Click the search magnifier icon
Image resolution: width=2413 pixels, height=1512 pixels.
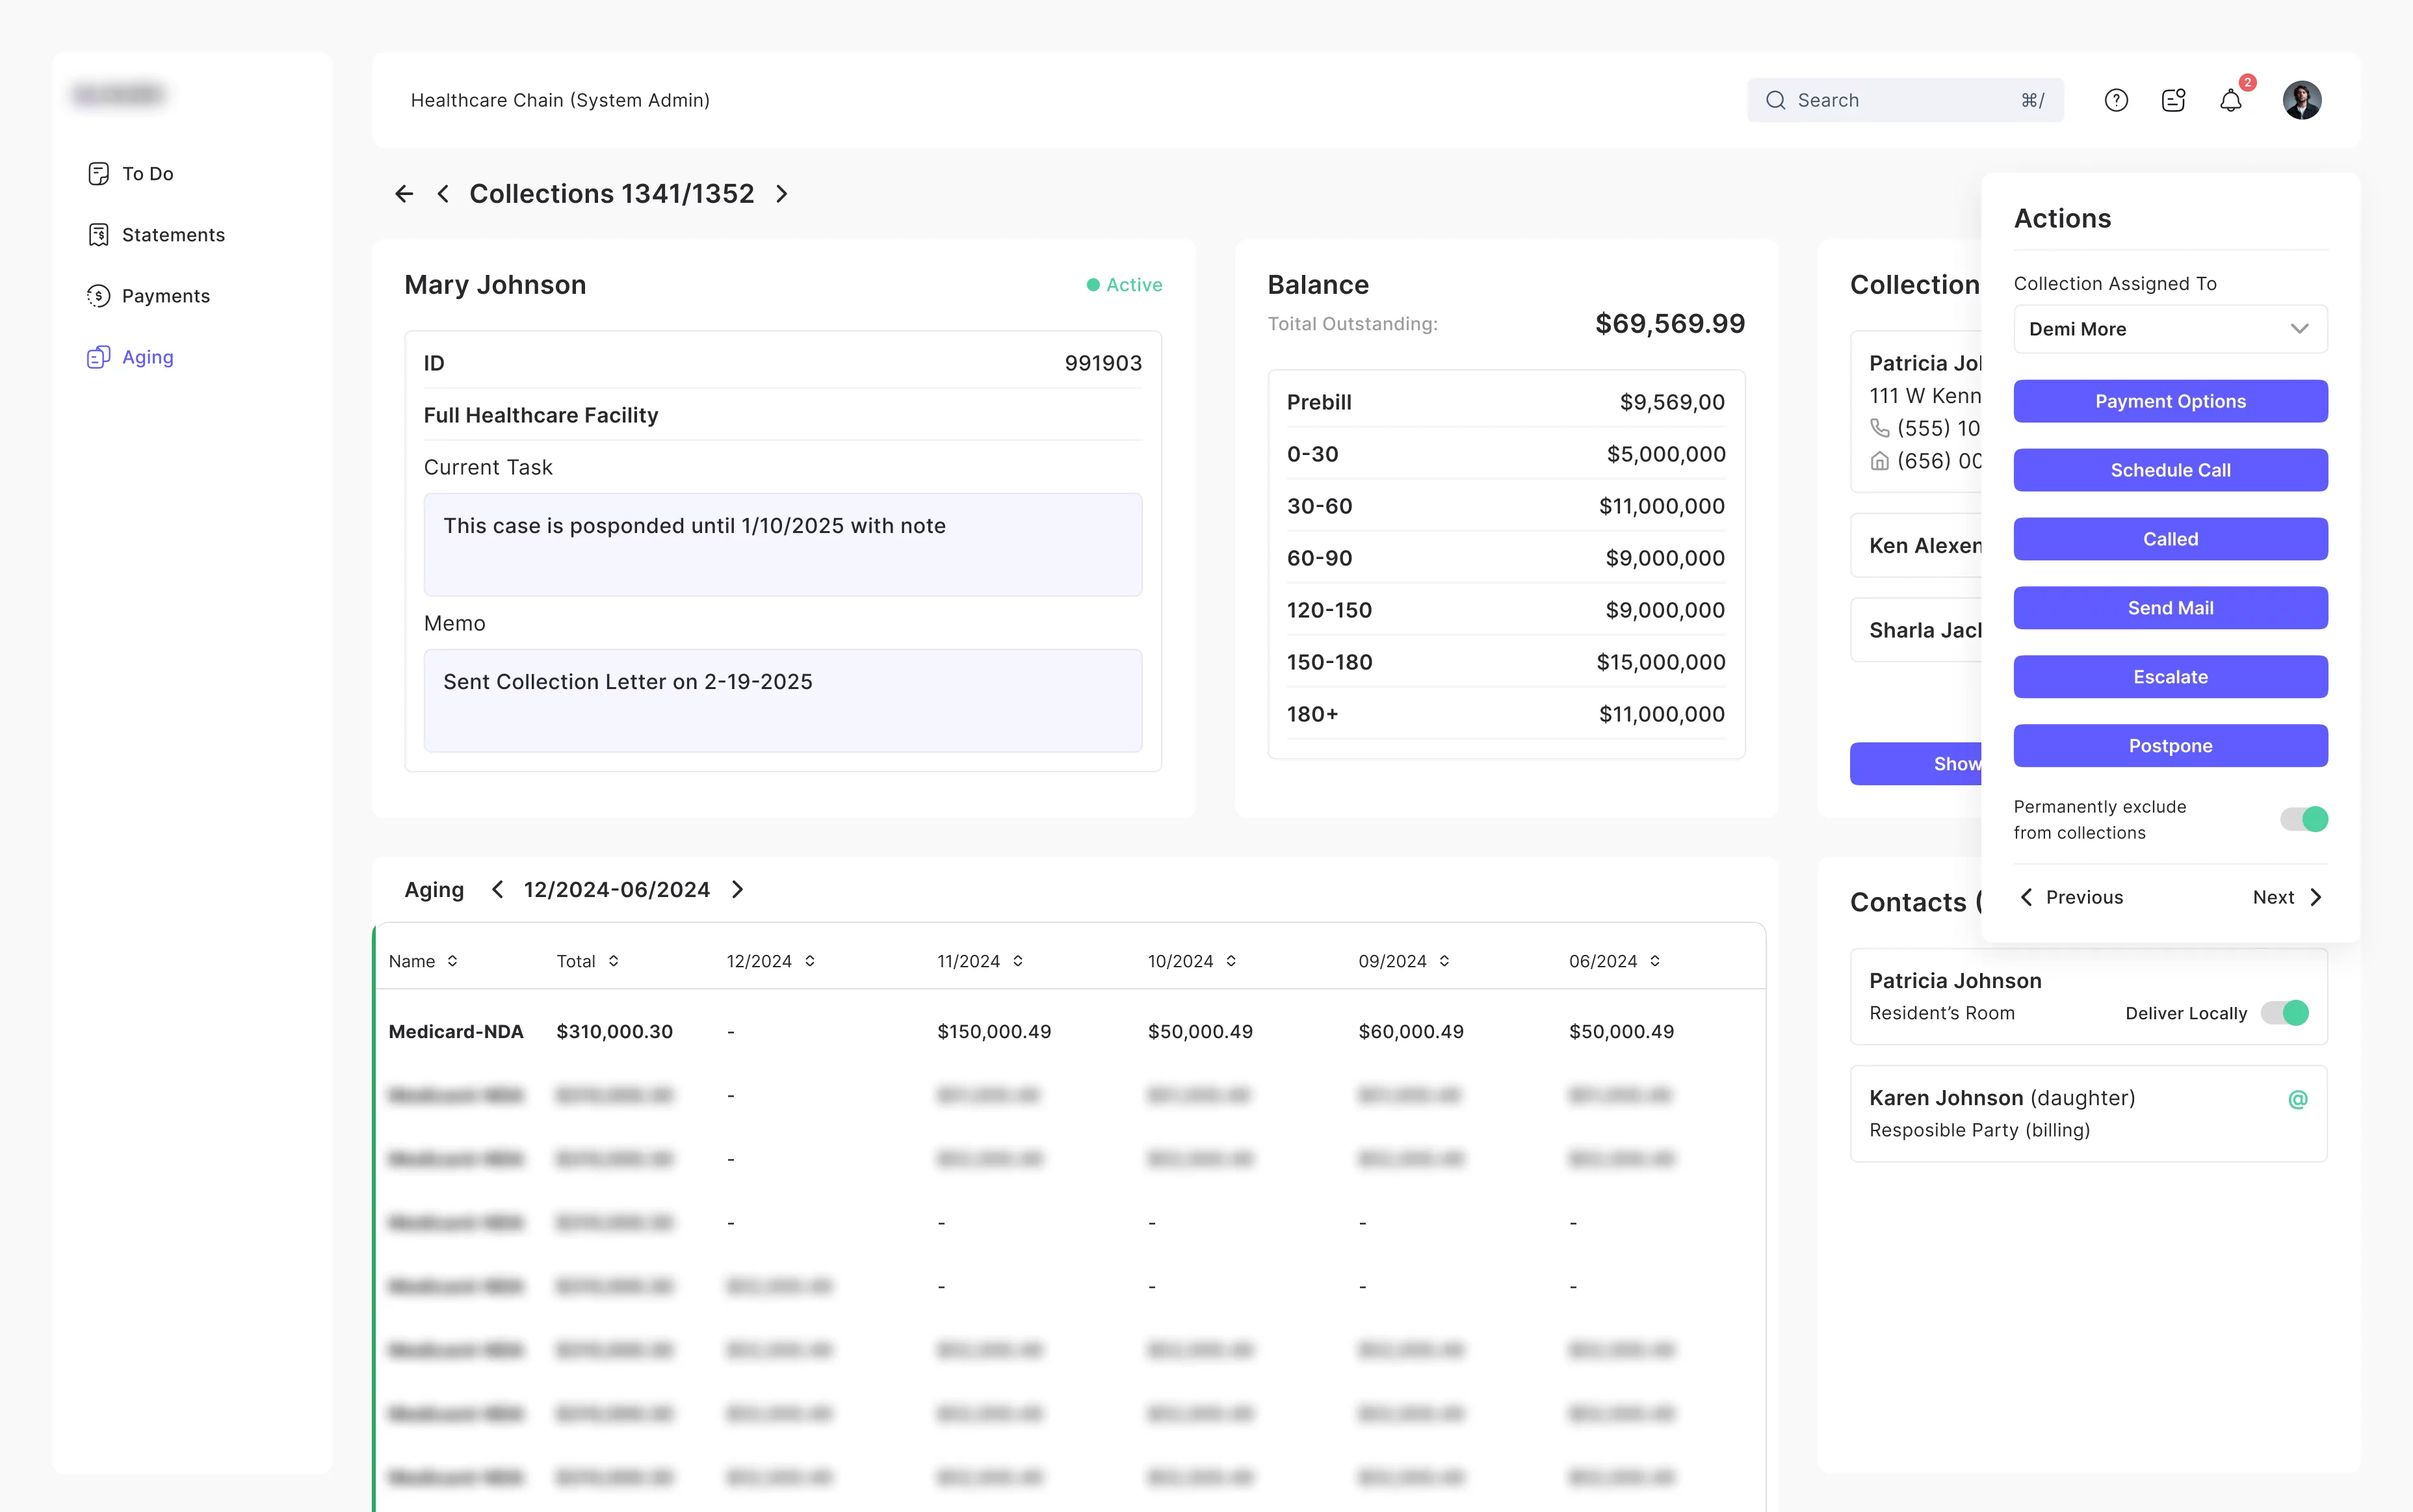tap(1775, 100)
